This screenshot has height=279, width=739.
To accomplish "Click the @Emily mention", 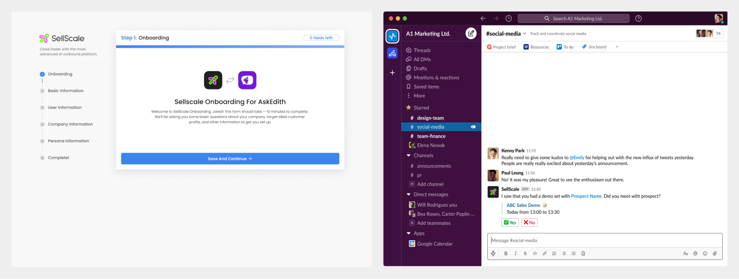I will pyautogui.click(x=577, y=158).
